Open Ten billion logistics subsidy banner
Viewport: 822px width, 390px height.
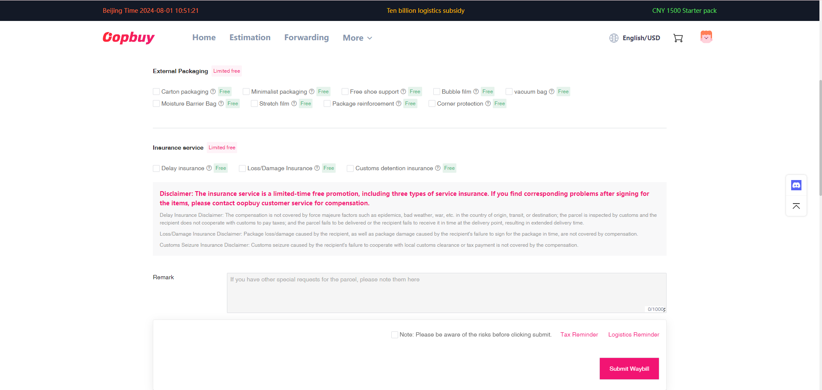pos(426,11)
